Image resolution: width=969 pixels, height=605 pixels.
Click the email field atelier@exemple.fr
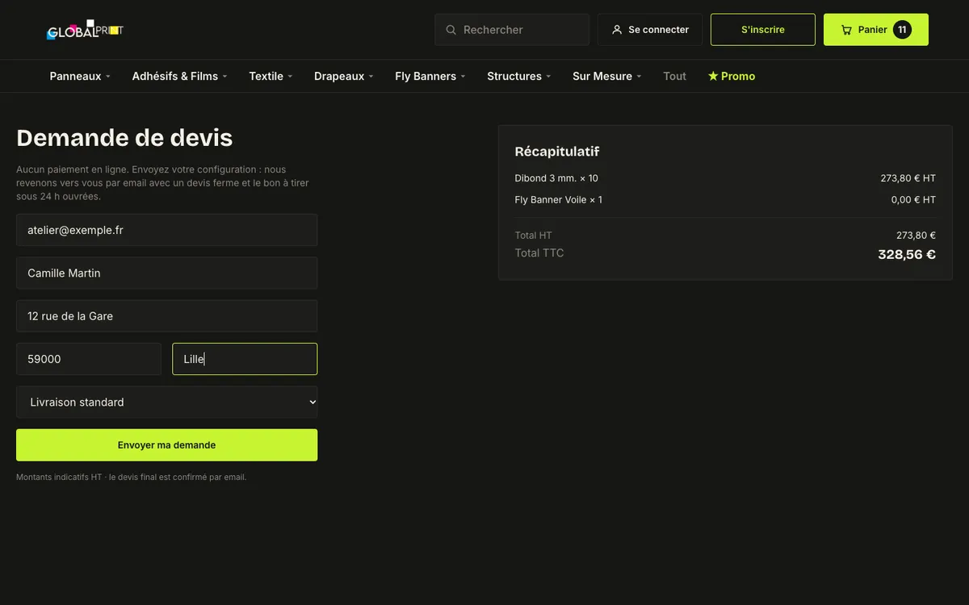coord(167,230)
